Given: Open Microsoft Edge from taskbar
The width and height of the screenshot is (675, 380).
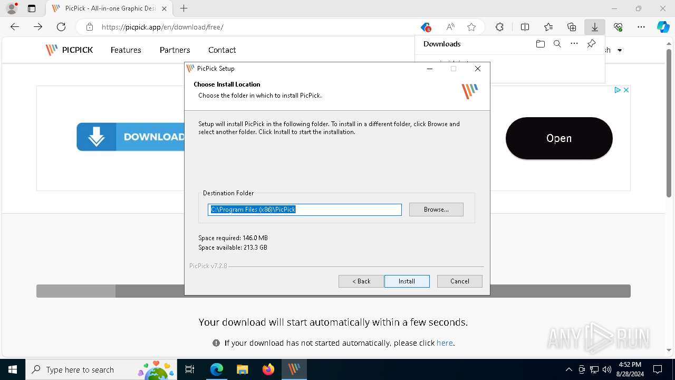Looking at the screenshot, I should pos(217,369).
